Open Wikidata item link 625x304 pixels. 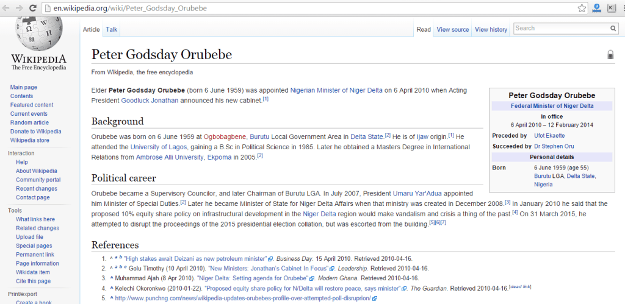pos(33,272)
